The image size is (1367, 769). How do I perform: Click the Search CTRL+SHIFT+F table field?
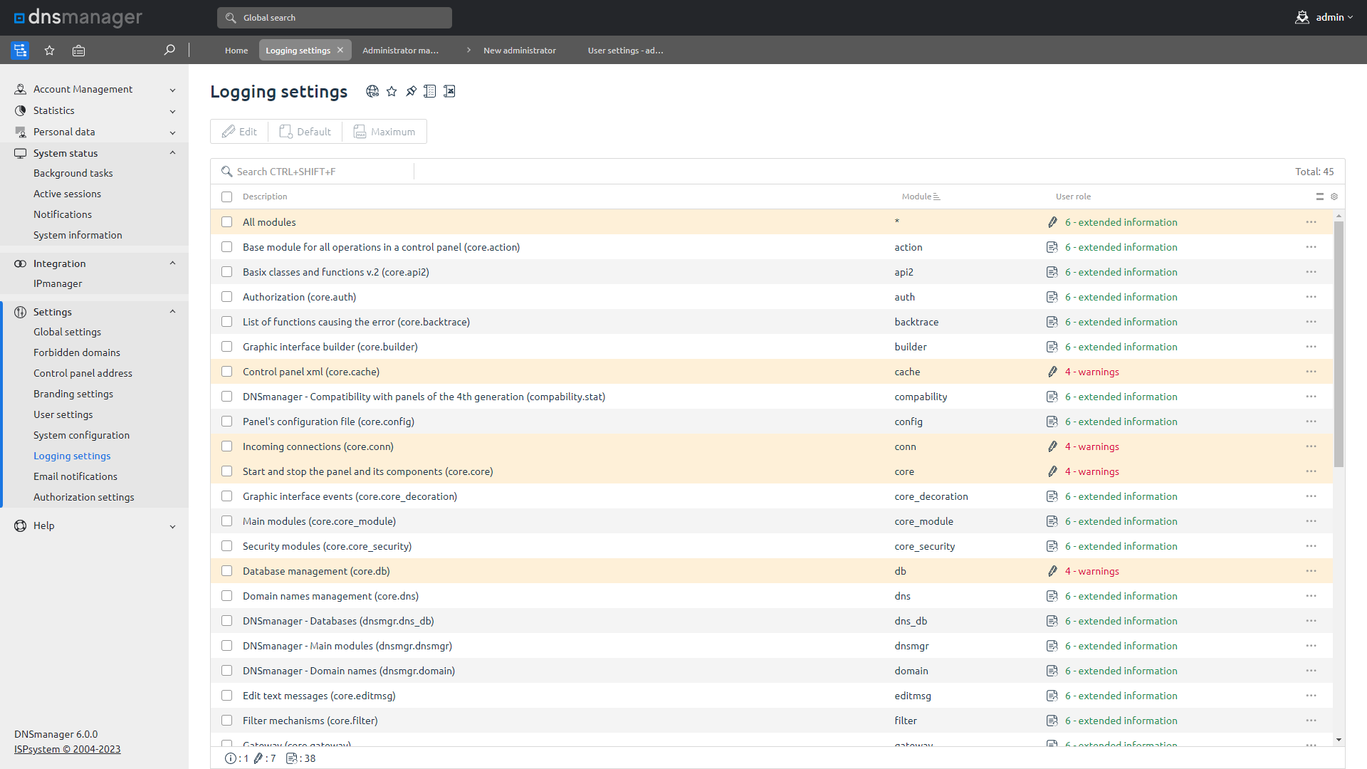pyautogui.click(x=320, y=172)
